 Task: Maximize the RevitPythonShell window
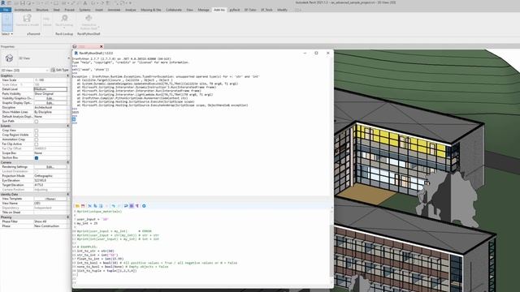pos(316,53)
